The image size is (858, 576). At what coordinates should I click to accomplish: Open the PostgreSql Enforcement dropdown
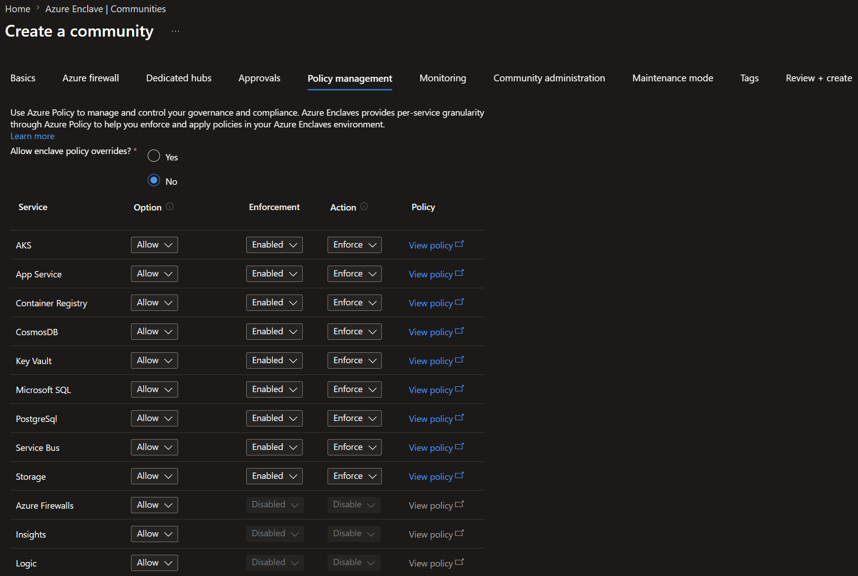coord(274,418)
